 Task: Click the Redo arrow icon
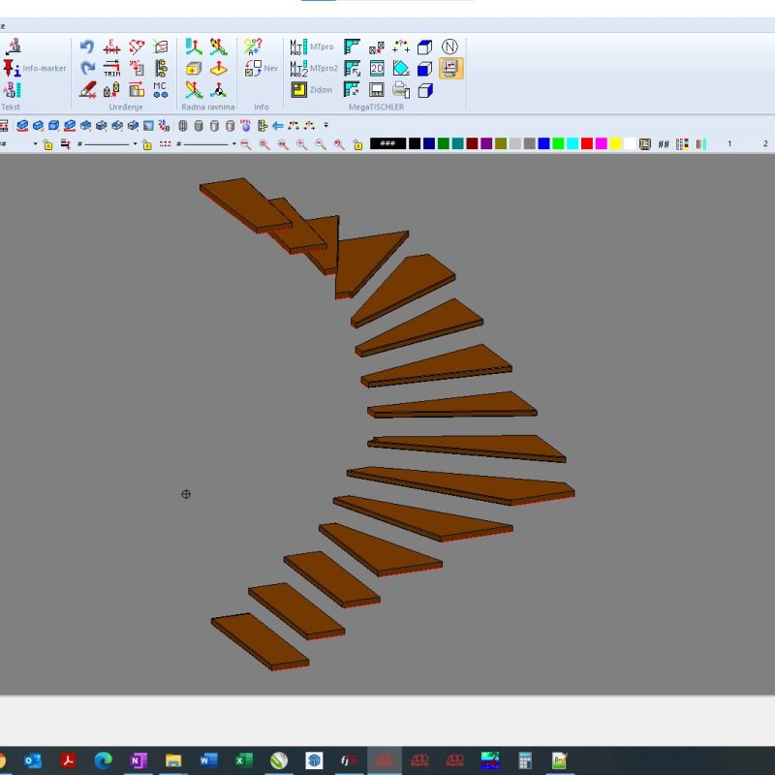point(87,68)
